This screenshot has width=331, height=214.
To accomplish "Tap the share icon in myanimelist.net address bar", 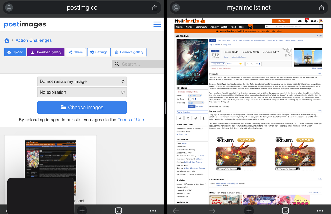I will coord(322,8).
